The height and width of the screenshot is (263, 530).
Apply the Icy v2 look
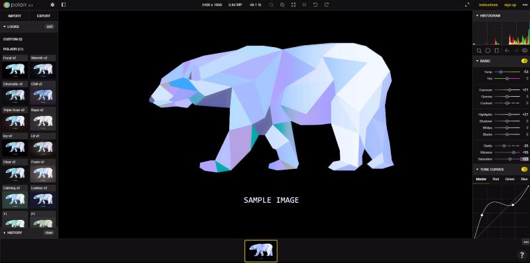15,145
